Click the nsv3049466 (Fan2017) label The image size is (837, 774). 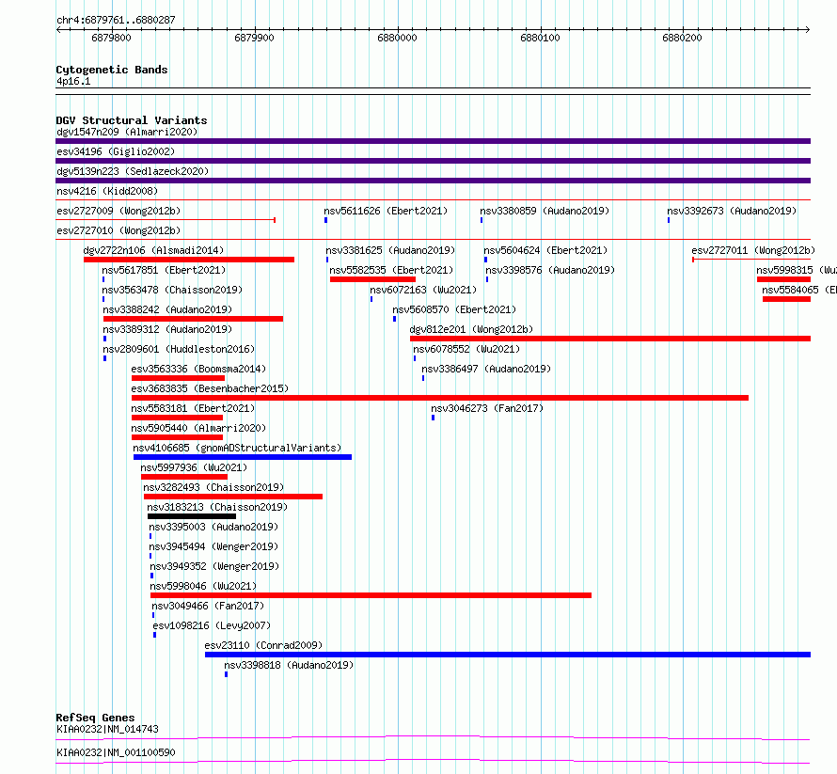pyautogui.click(x=208, y=606)
